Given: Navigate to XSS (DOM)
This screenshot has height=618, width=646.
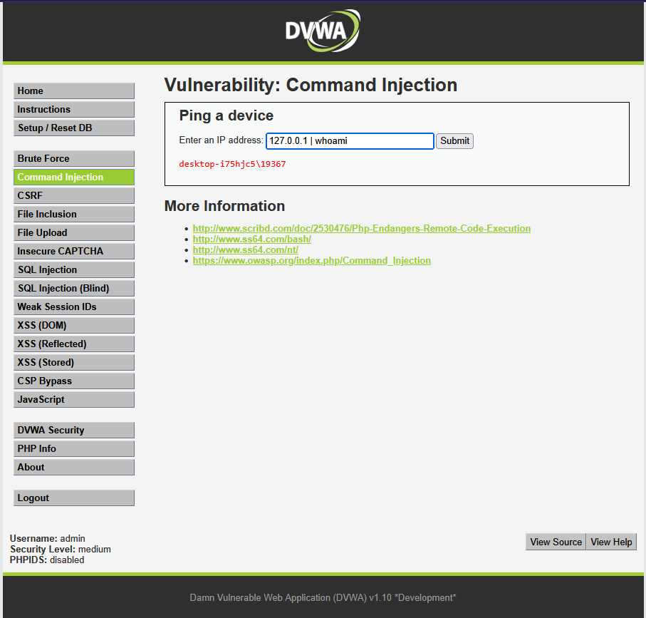Looking at the screenshot, I should [x=74, y=325].
